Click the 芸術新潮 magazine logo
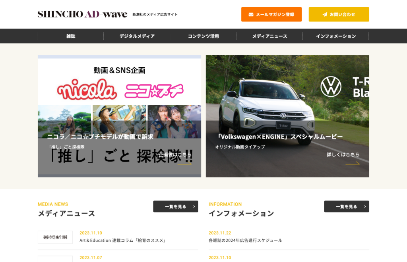Image resolution: width=407 pixels, height=262 pixels. pyautogui.click(x=55, y=237)
